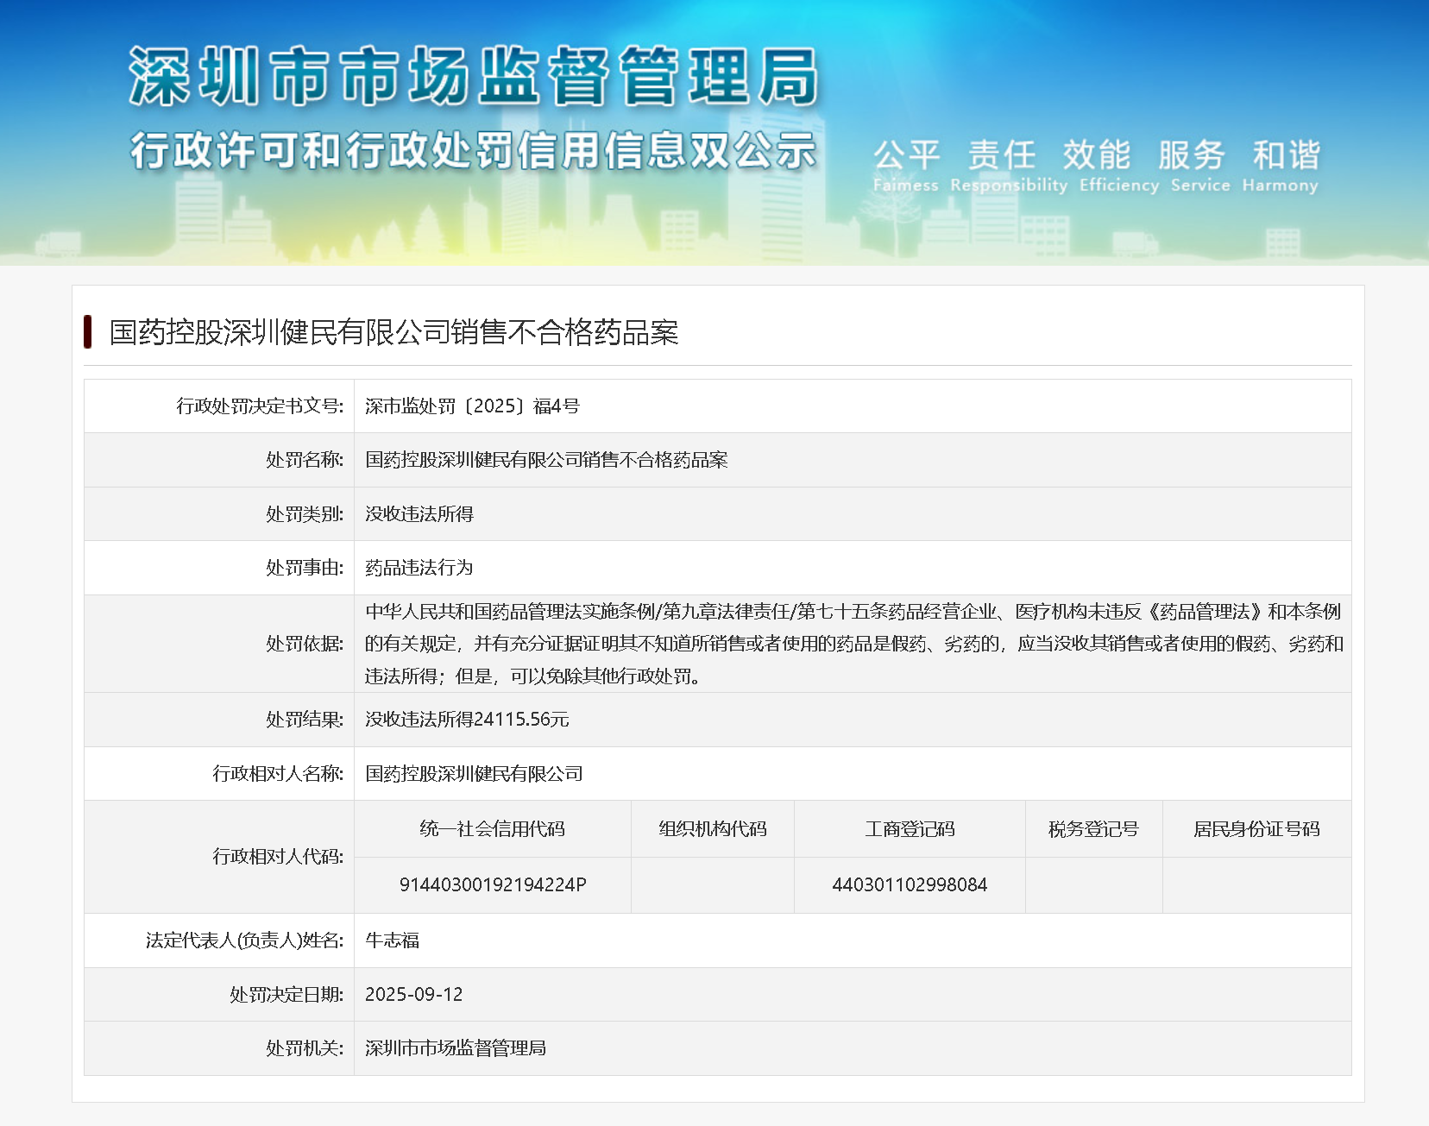This screenshot has width=1429, height=1126.
Task: Click the decision date 2025-09-12
Action: [414, 995]
